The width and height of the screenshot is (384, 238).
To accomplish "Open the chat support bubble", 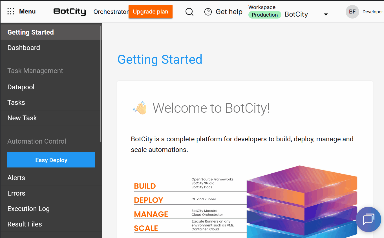I will [x=368, y=219].
